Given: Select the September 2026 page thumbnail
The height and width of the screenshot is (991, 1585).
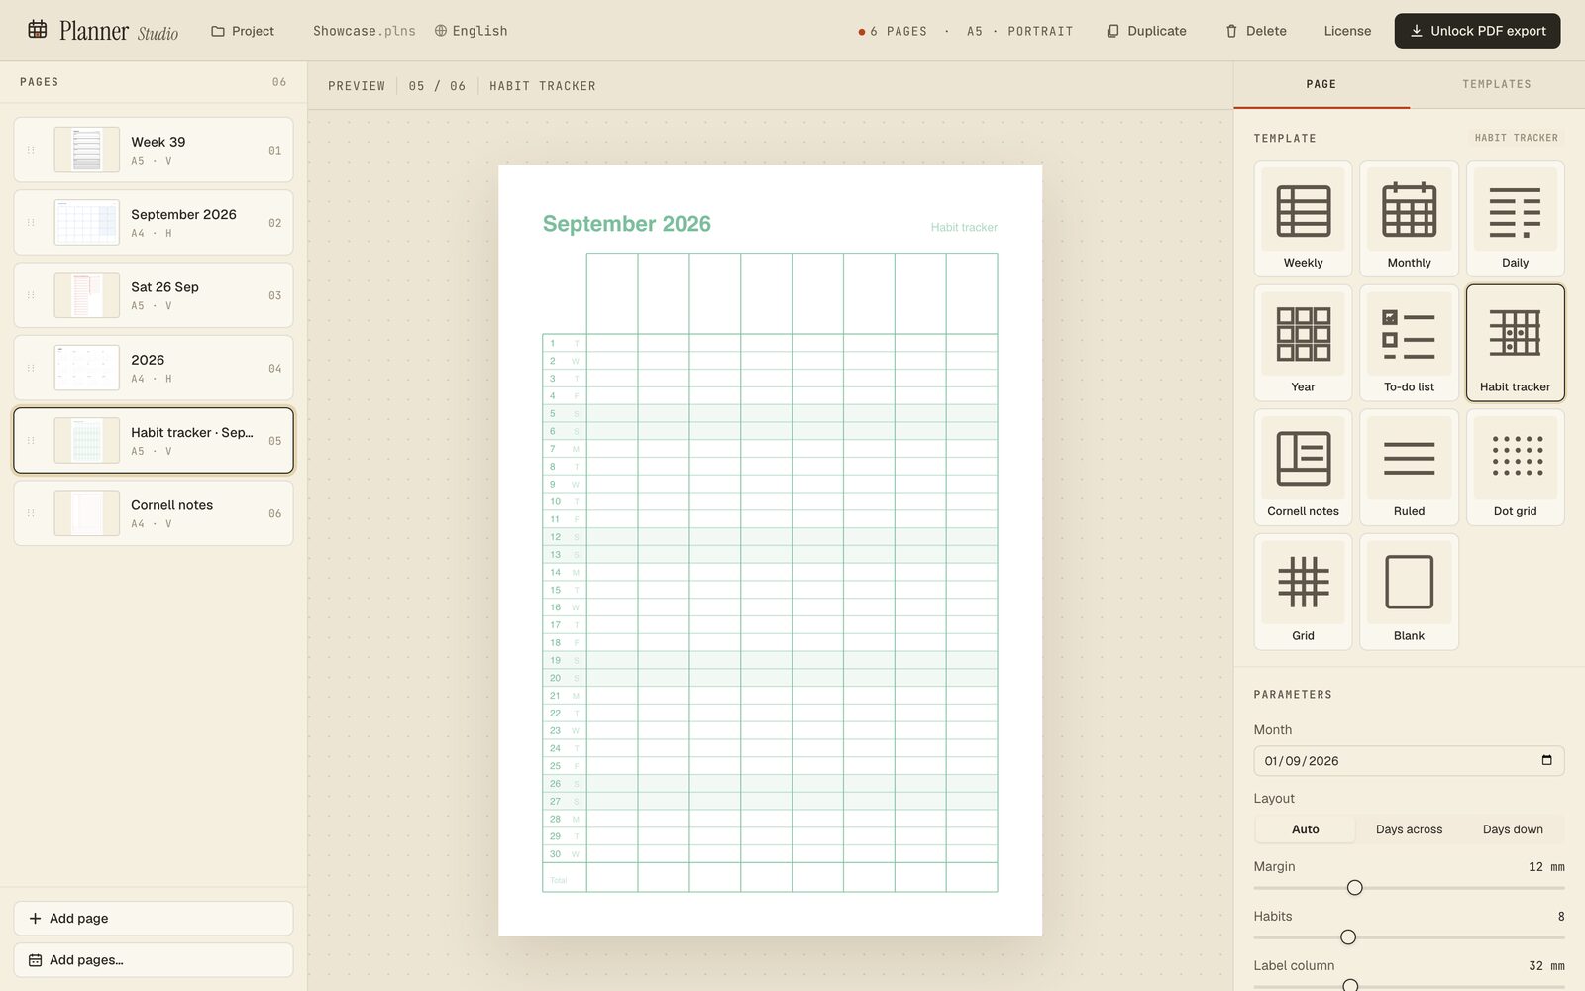Looking at the screenshot, I should (87, 223).
